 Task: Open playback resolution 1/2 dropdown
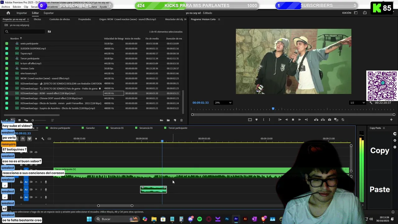click(357, 103)
